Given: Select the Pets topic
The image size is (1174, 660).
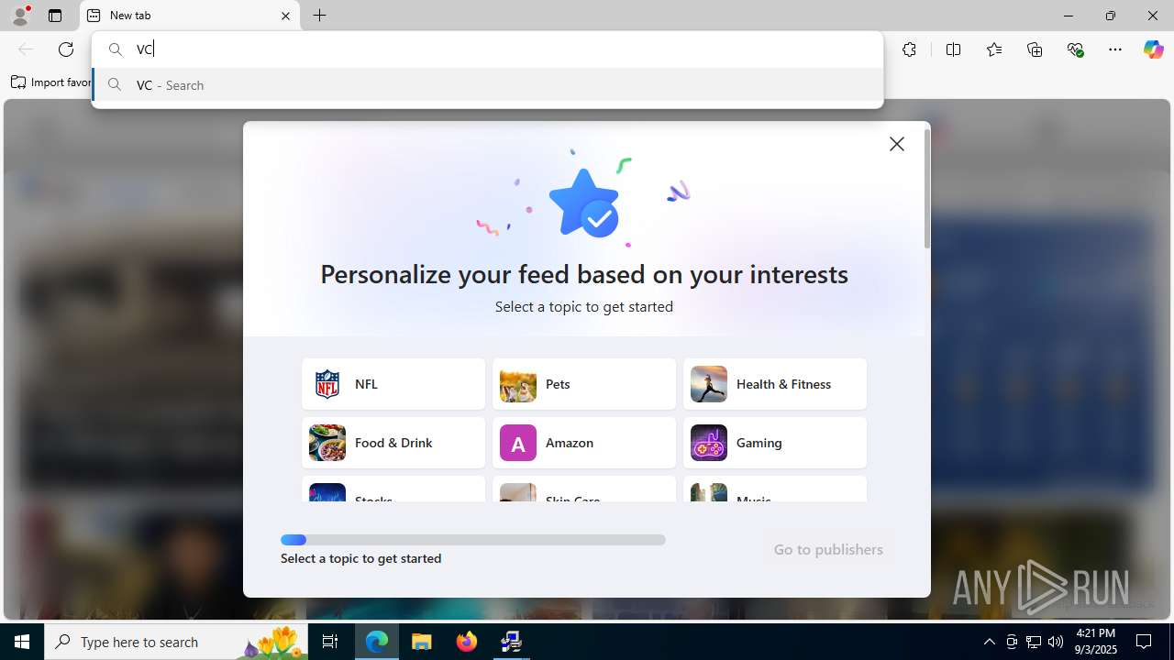Looking at the screenshot, I should click(584, 384).
